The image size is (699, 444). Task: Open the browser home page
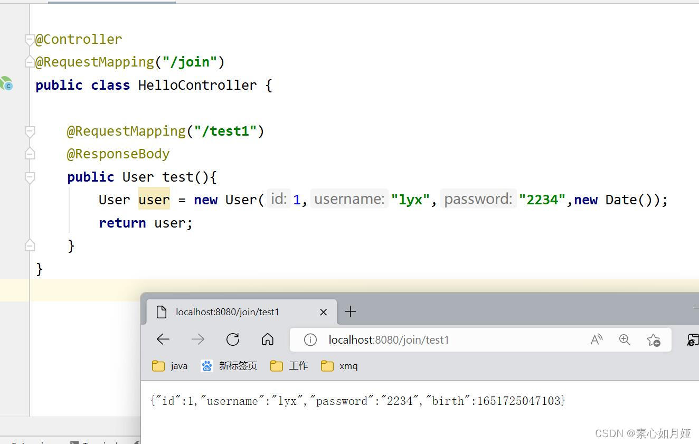268,339
